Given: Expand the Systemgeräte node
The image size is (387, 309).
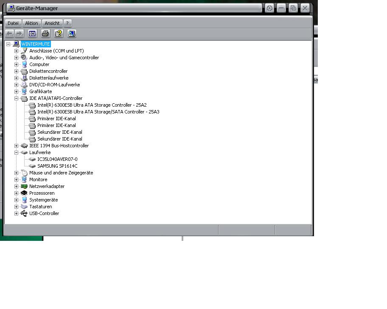Looking at the screenshot, I should (x=16, y=200).
